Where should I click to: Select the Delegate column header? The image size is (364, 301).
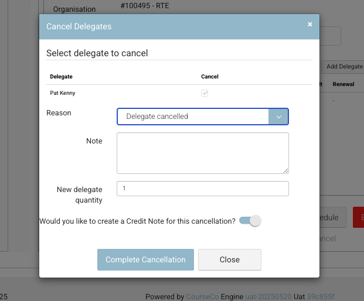tap(62, 77)
